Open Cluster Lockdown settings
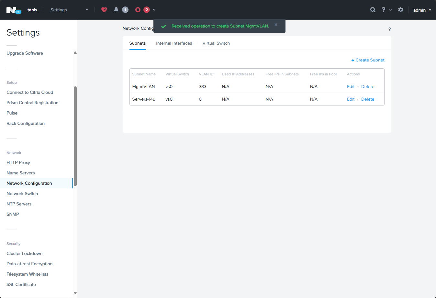This screenshot has width=436, height=298. (x=25, y=253)
